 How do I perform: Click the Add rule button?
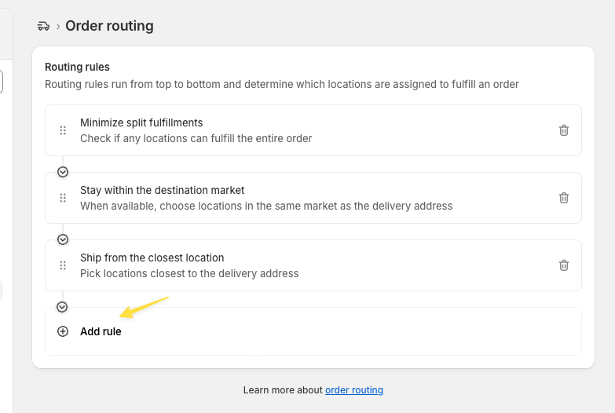click(101, 331)
